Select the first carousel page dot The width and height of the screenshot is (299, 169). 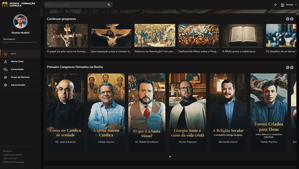coord(170,157)
